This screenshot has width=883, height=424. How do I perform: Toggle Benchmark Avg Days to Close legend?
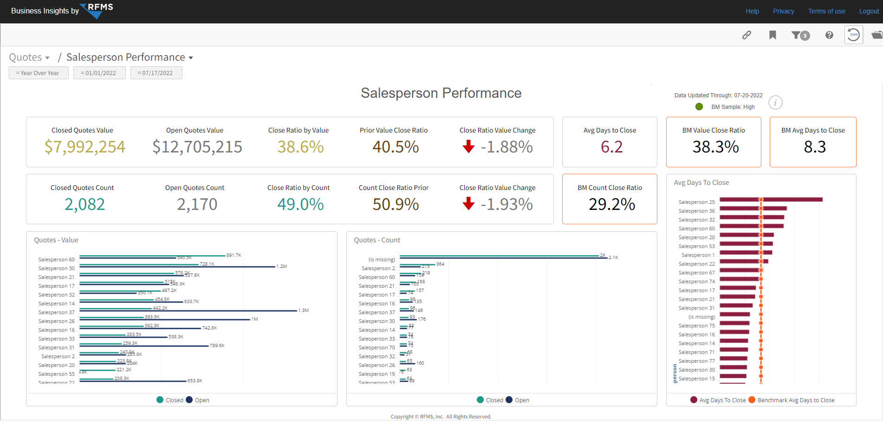pyautogui.click(x=792, y=400)
